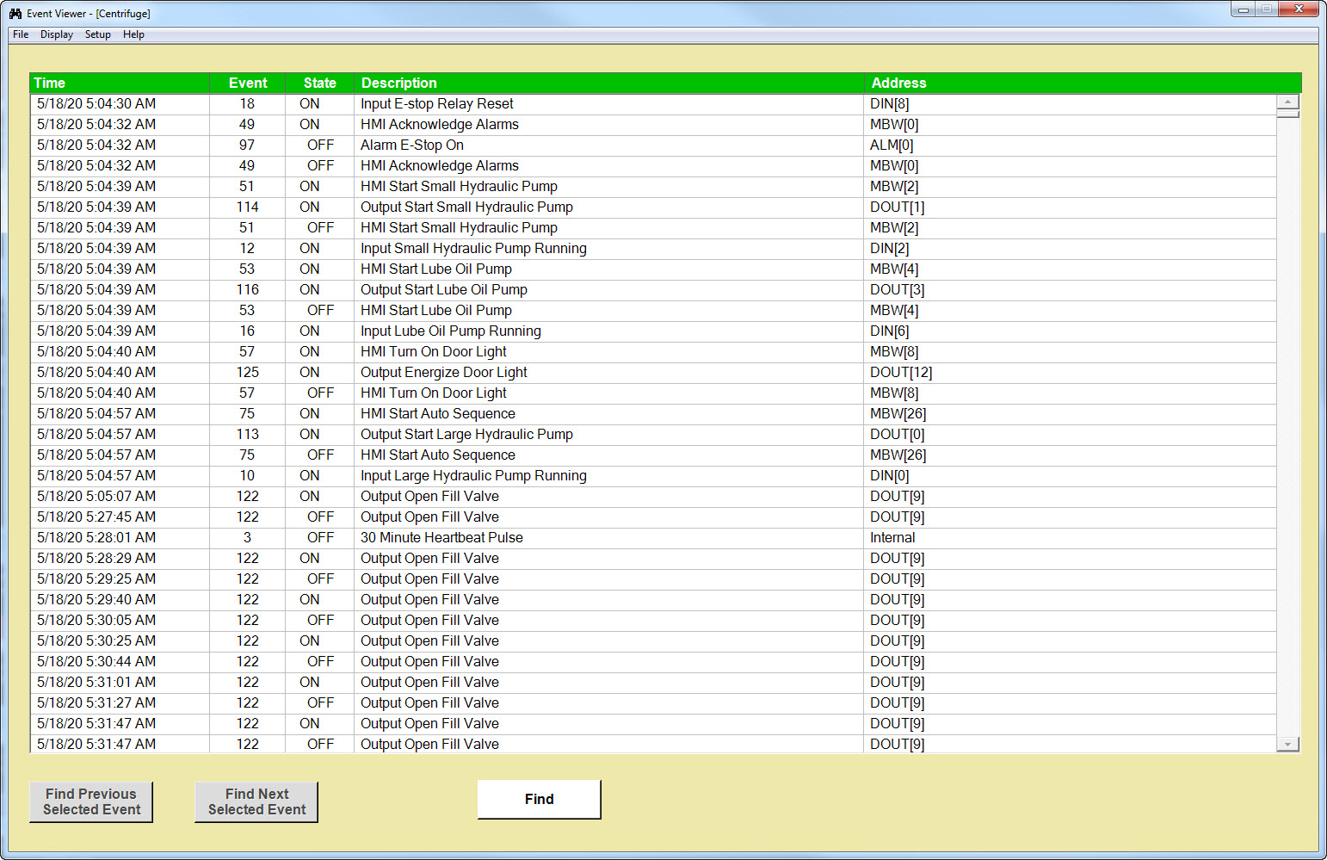
Task: Open the File menu
Action: pyautogui.click(x=20, y=34)
